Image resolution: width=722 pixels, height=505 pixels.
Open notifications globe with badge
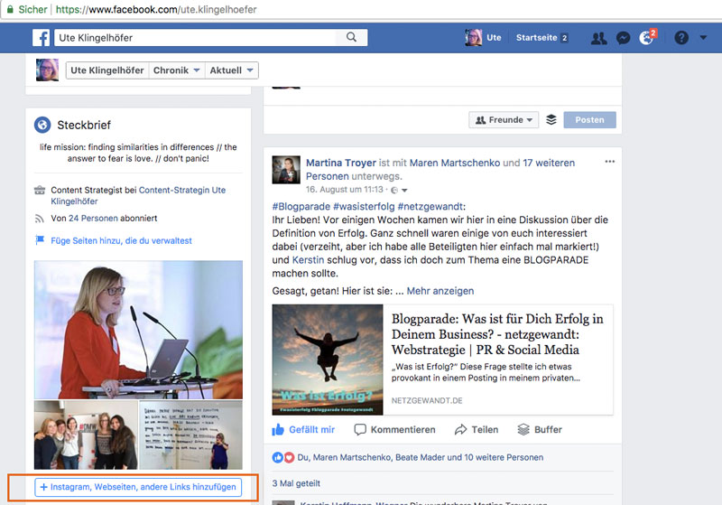[647, 37]
